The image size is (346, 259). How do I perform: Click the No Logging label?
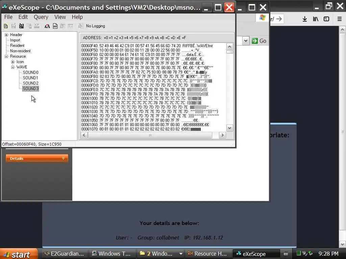[96, 26]
